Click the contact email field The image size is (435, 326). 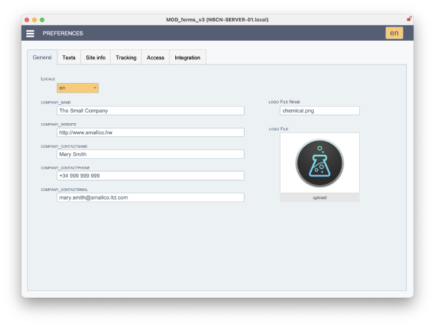point(150,198)
